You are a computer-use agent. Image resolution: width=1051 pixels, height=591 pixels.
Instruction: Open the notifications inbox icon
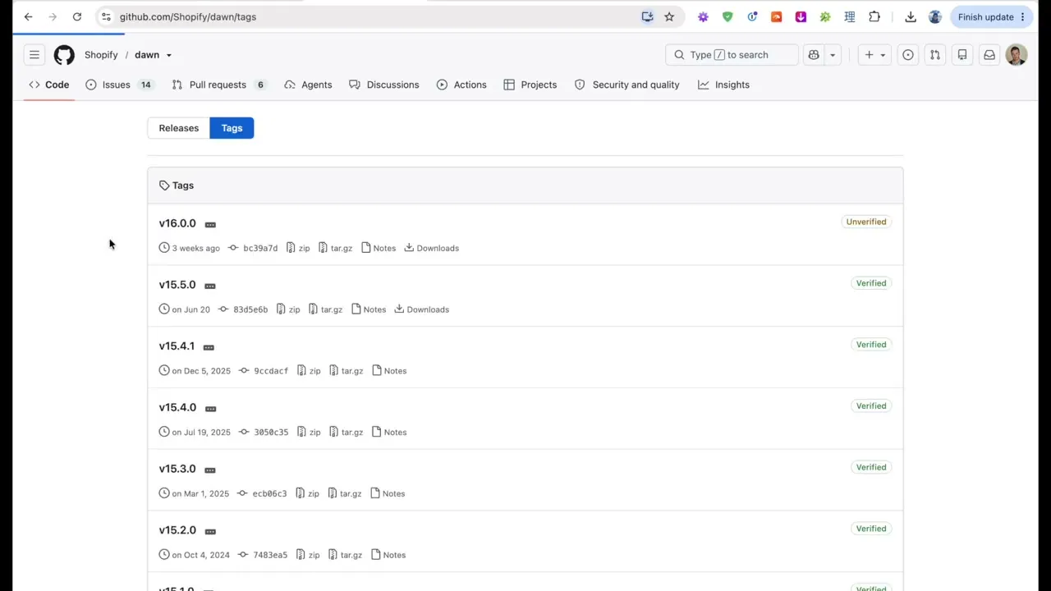coord(989,55)
